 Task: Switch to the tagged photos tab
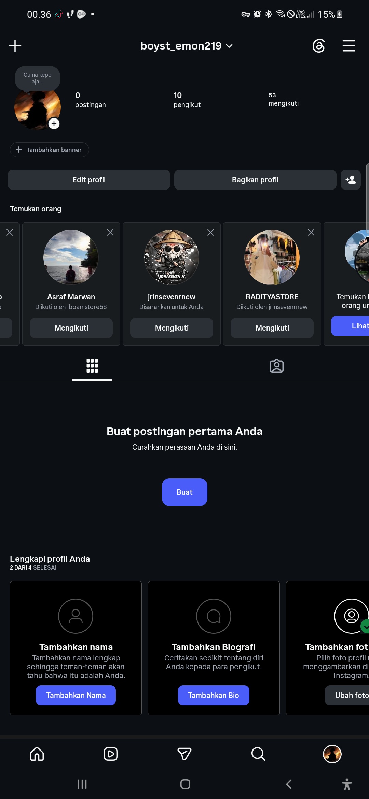(x=277, y=366)
